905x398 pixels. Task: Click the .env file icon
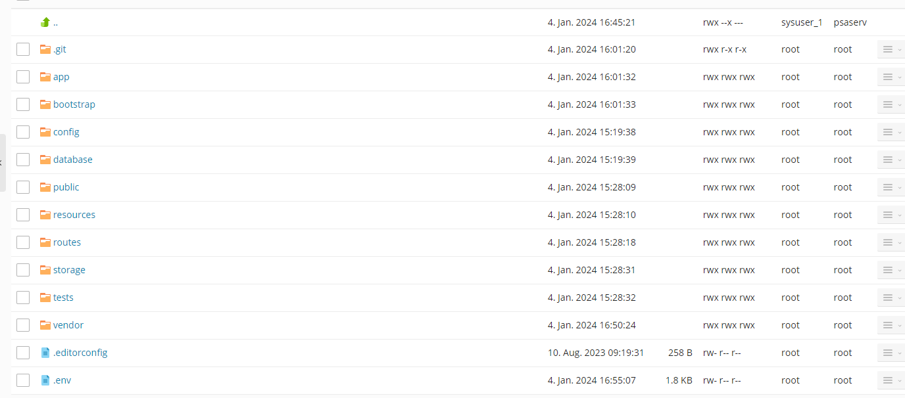(x=45, y=380)
